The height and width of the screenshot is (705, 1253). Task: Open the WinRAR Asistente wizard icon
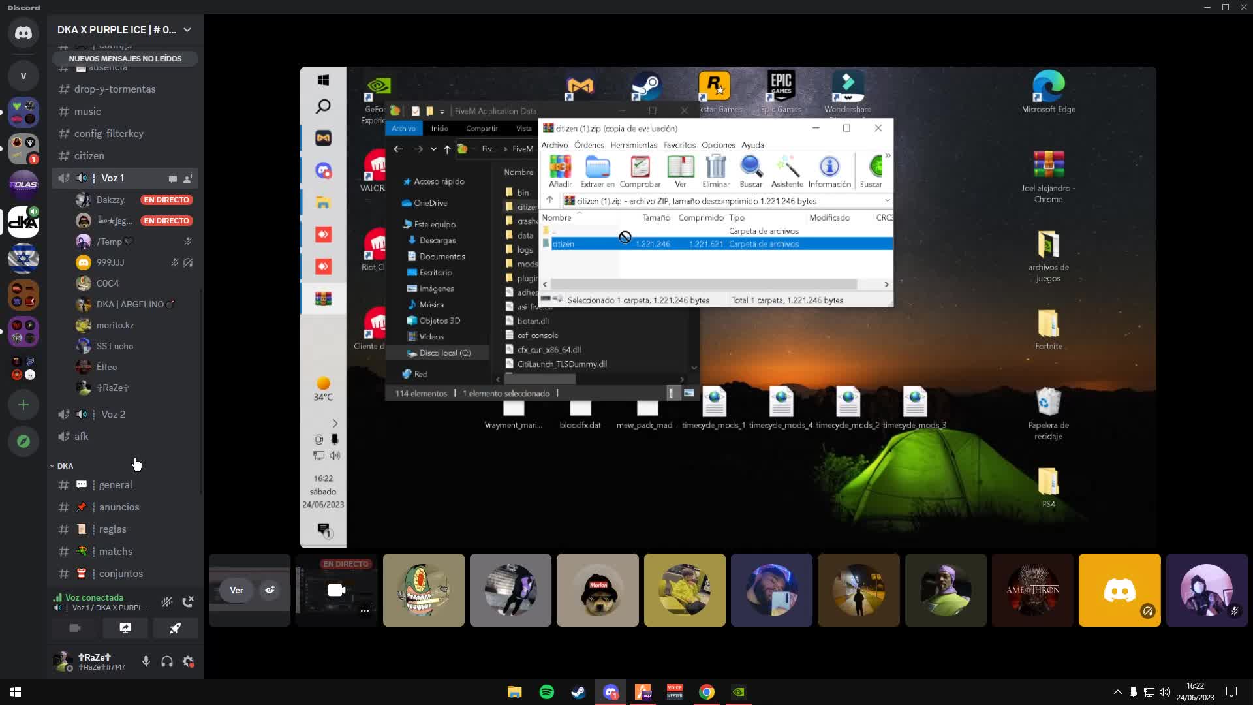click(x=788, y=171)
